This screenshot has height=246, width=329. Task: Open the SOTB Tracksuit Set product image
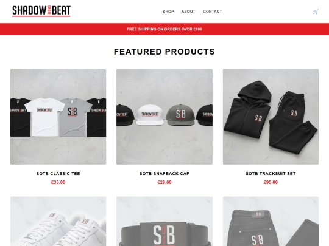pos(271,117)
